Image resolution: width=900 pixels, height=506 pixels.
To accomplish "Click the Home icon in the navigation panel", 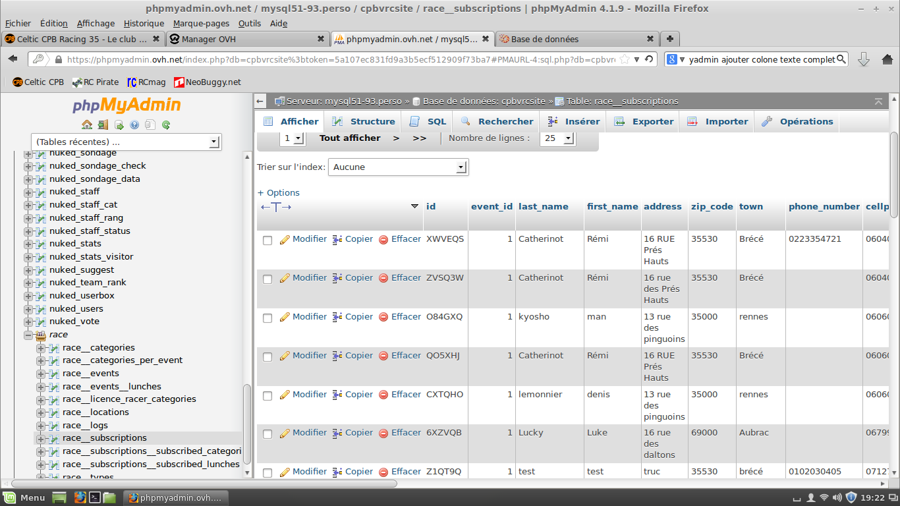I will 87,125.
